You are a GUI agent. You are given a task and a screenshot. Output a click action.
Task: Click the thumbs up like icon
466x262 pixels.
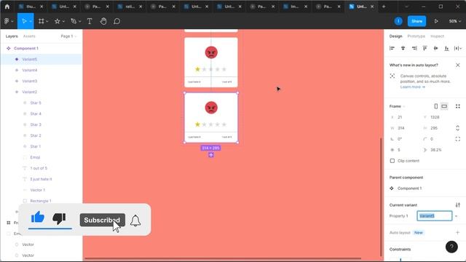tap(38, 218)
